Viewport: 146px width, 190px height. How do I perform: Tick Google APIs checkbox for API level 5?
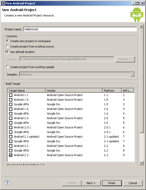(x=11, y=123)
